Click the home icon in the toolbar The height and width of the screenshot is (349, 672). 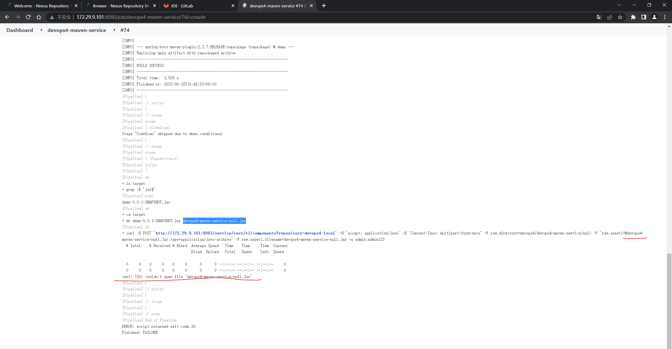click(39, 17)
